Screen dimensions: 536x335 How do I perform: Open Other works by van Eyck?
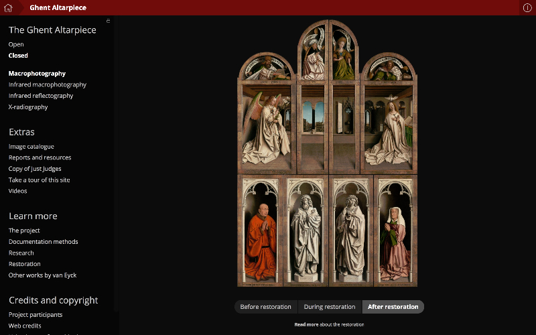point(42,275)
